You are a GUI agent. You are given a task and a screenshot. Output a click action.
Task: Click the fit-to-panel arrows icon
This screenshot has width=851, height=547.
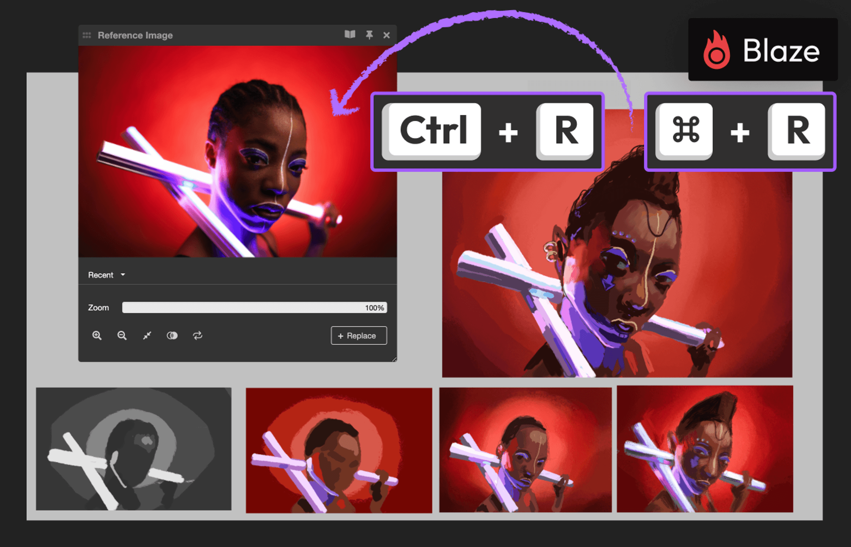[147, 335]
